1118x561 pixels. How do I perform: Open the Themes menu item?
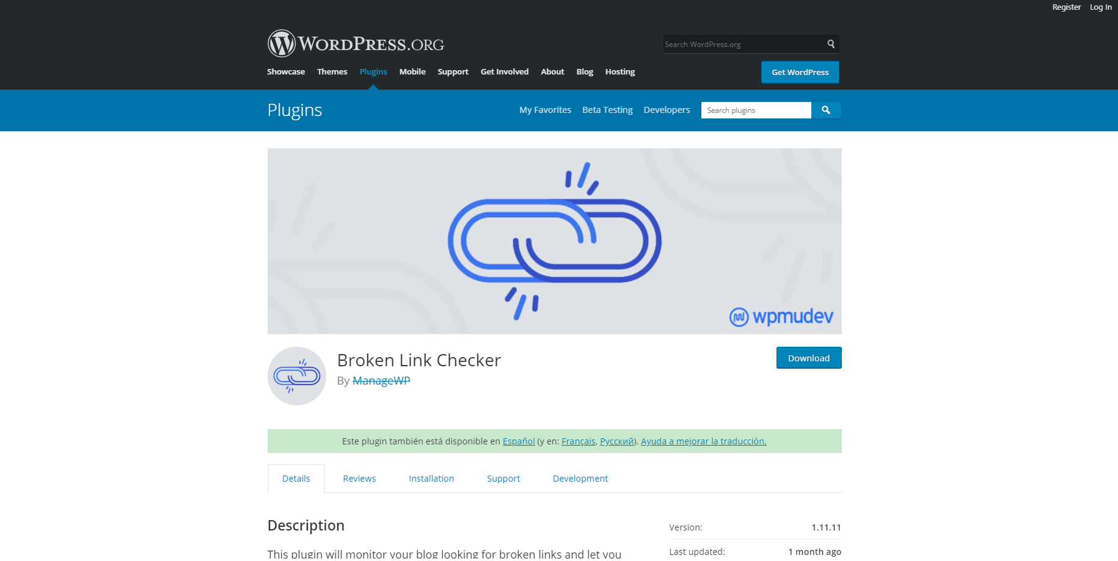click(332, 72)
